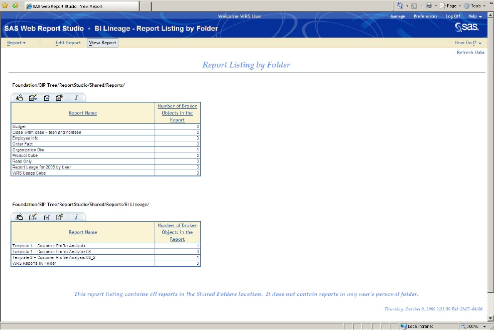Select the Read Only row
The height and width of the screenshot is (330, 494).
105,161
